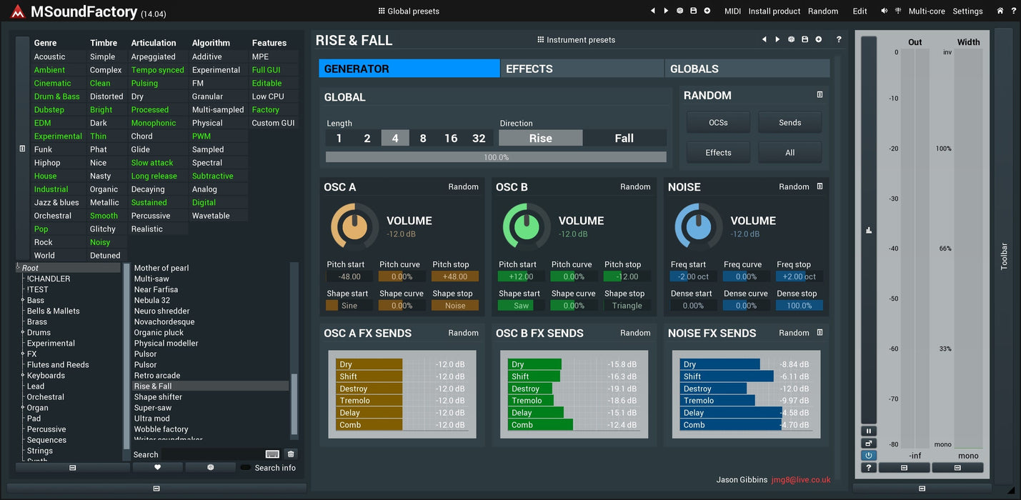Click Random for OSC B
This screenshot has width=1021, height=500.
coord(635,186)
